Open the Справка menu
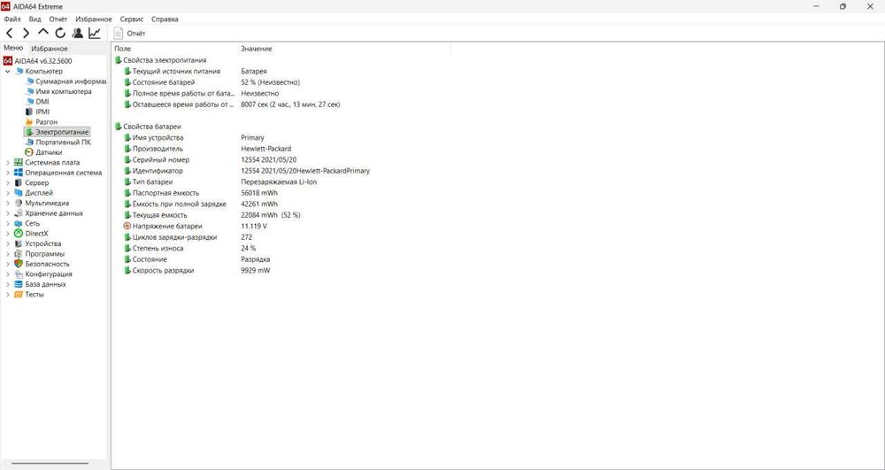Viewport: 885px width, 470px height. pos(165,19)
